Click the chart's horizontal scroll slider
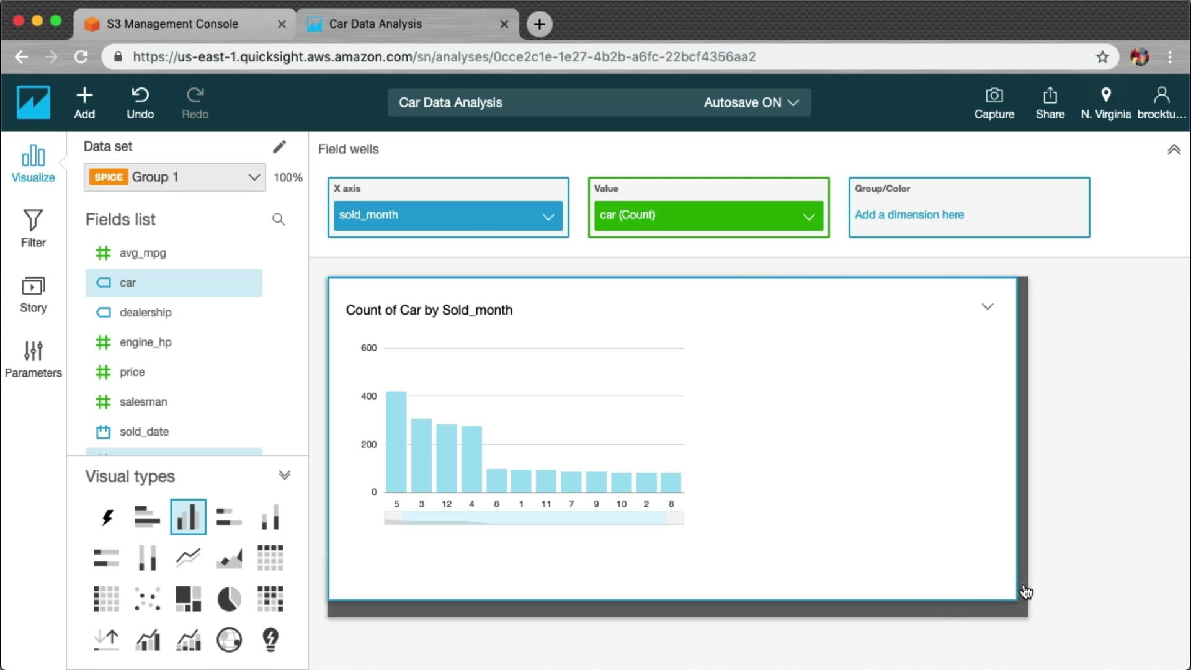Viewport: 1191px width, 670px height. [533, 518]
